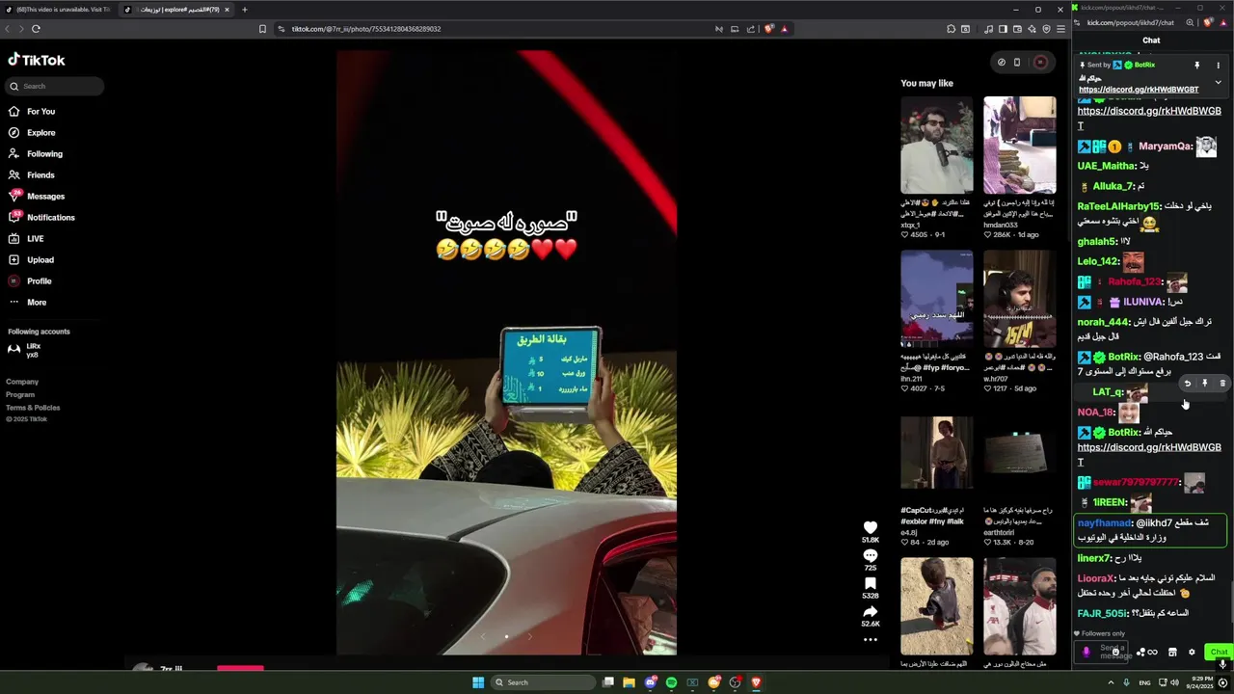Screen dimensions: 1234x694
Task: Click the red record circle in TikTok overlay
Action: 1040,63
